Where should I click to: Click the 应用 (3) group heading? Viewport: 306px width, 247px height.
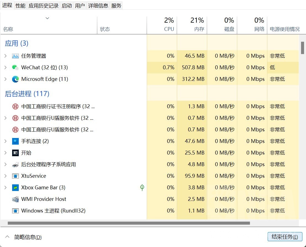coord(17,43)
